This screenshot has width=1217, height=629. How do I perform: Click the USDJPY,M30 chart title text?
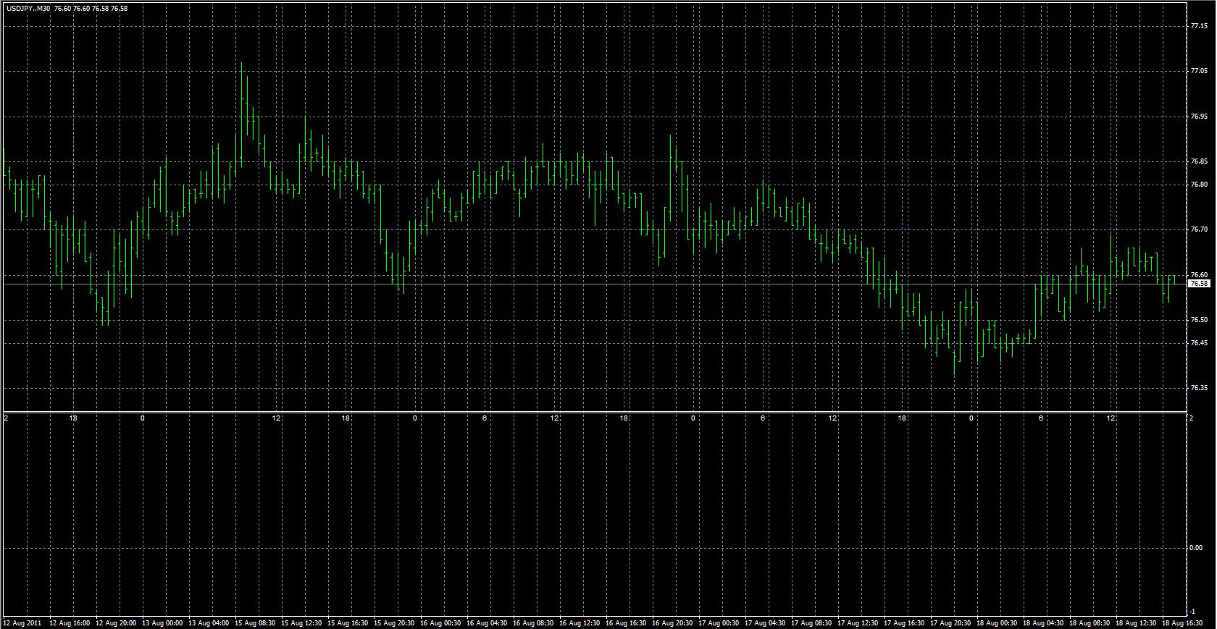(28, 9)
